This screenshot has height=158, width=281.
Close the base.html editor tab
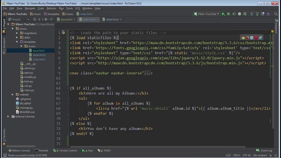(x=74, y=19)
